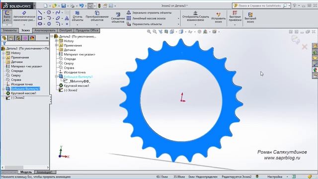
Task: Select the Ellipse sketch tool
Action: coord(58,18)
